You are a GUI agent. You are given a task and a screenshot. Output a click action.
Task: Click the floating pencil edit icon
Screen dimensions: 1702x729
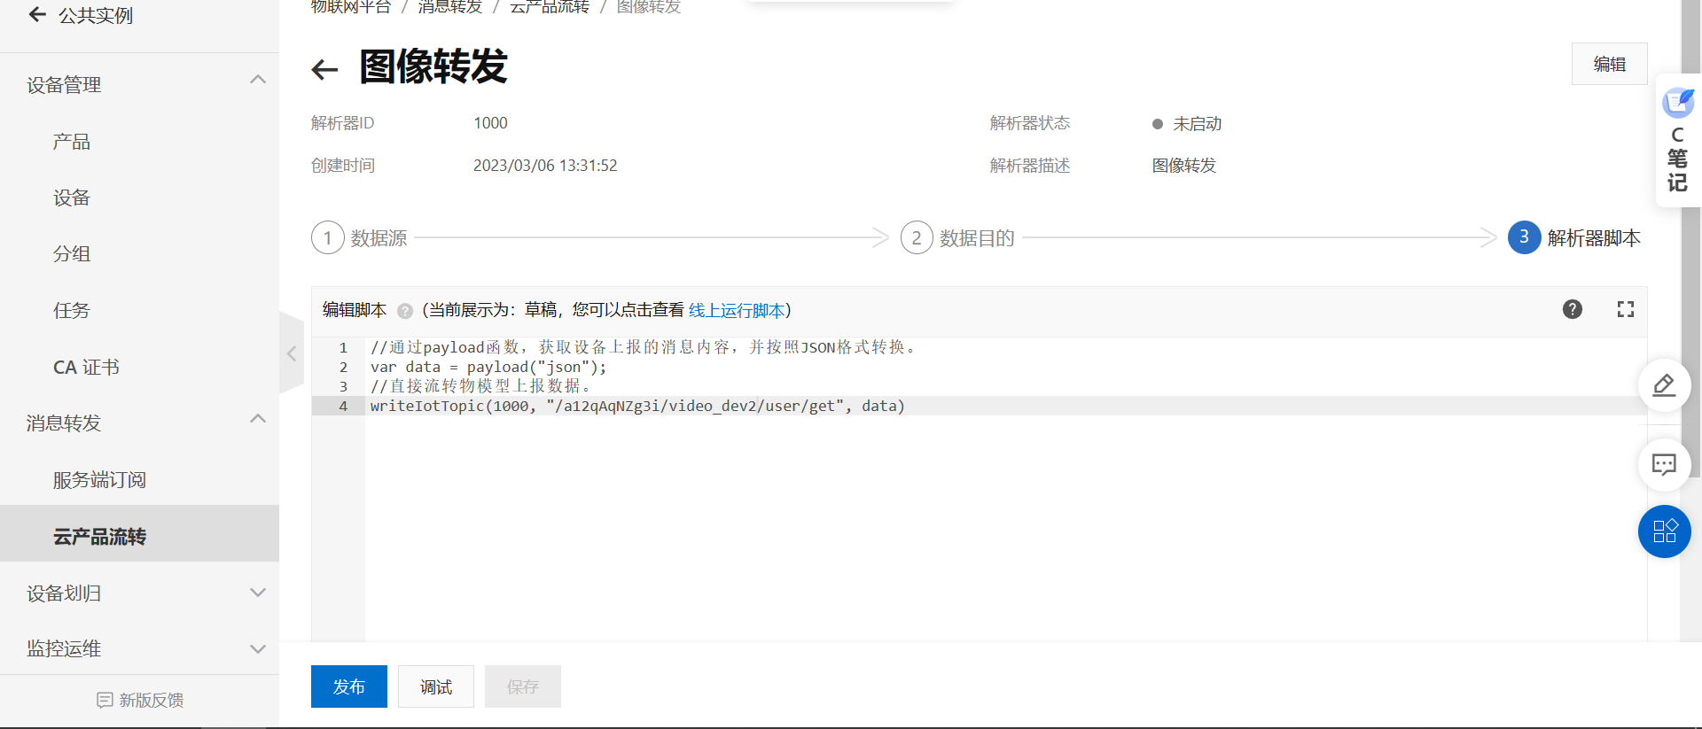coord(1664,385)
